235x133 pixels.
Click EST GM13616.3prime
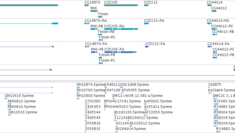pyautogui.click(x=23, y=113)
